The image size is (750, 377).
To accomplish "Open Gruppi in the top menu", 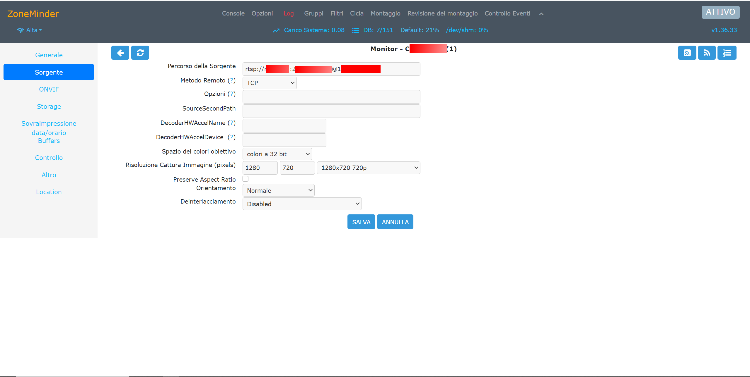I will coord(313,13).
